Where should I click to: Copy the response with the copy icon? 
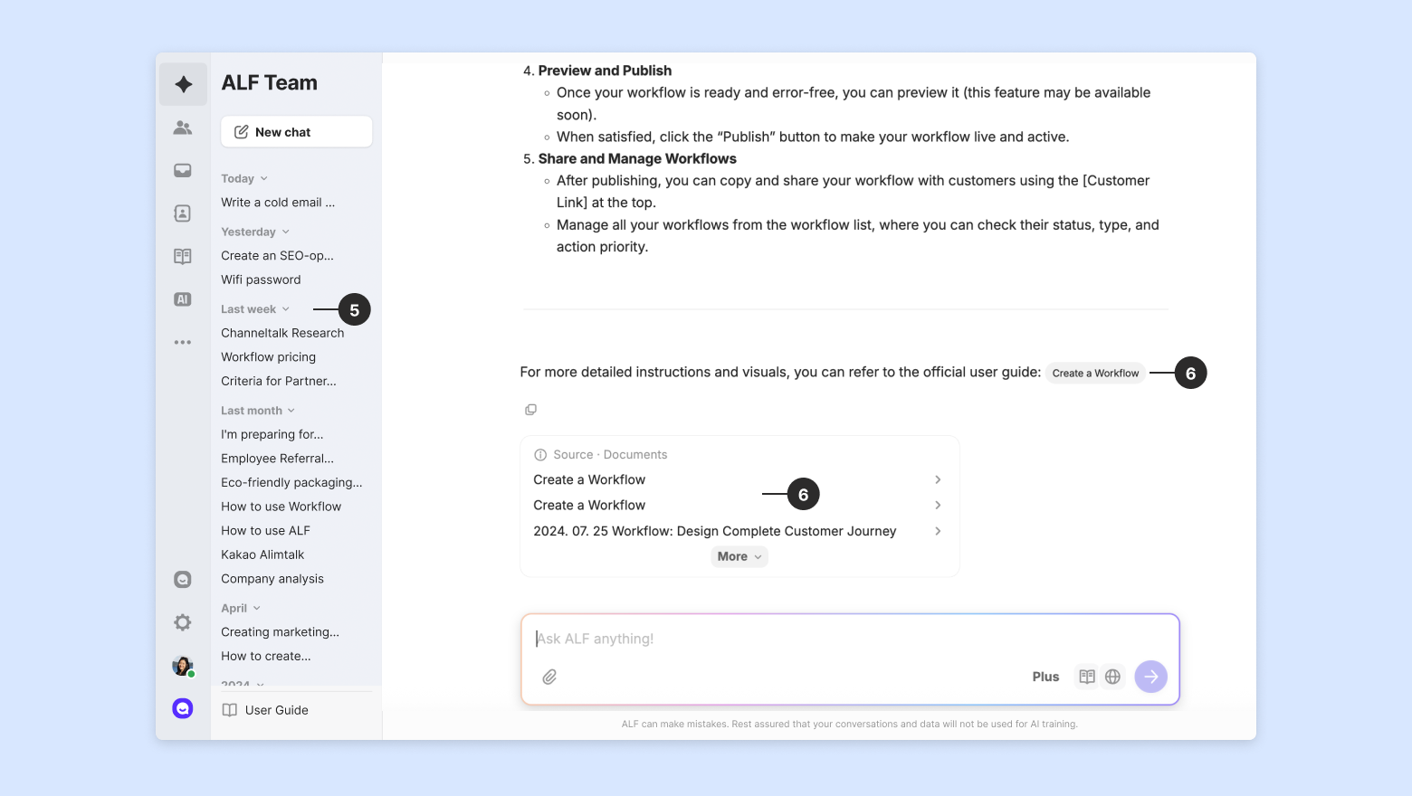click(x=530, y=410)
